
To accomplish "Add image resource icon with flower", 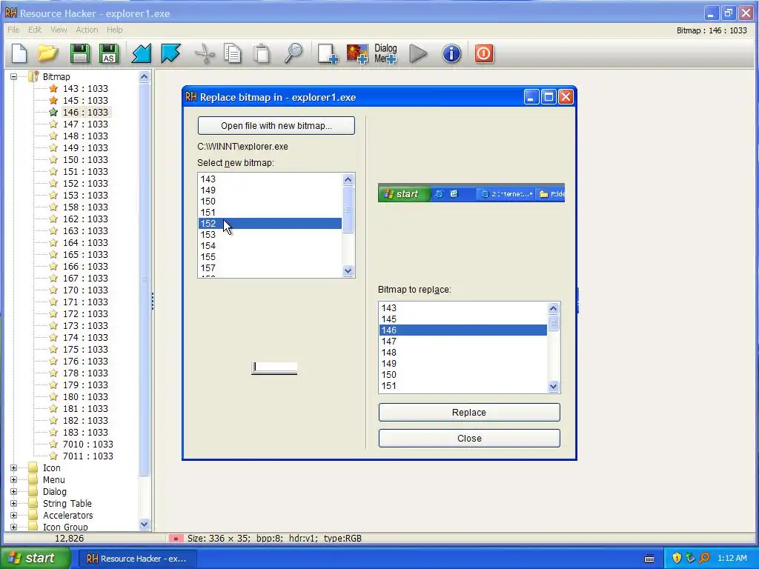I will 357,53.
